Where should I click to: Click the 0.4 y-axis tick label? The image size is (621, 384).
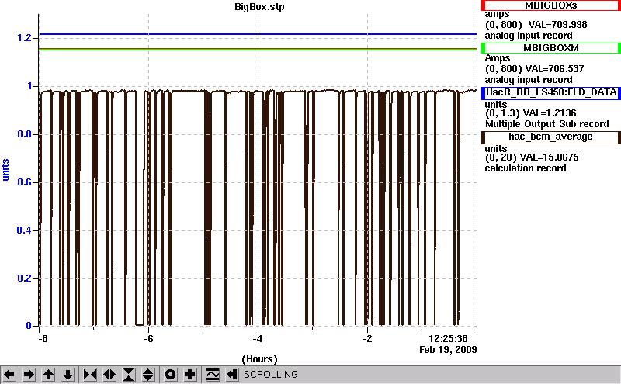pyautogui.click(x=24, y=230)
